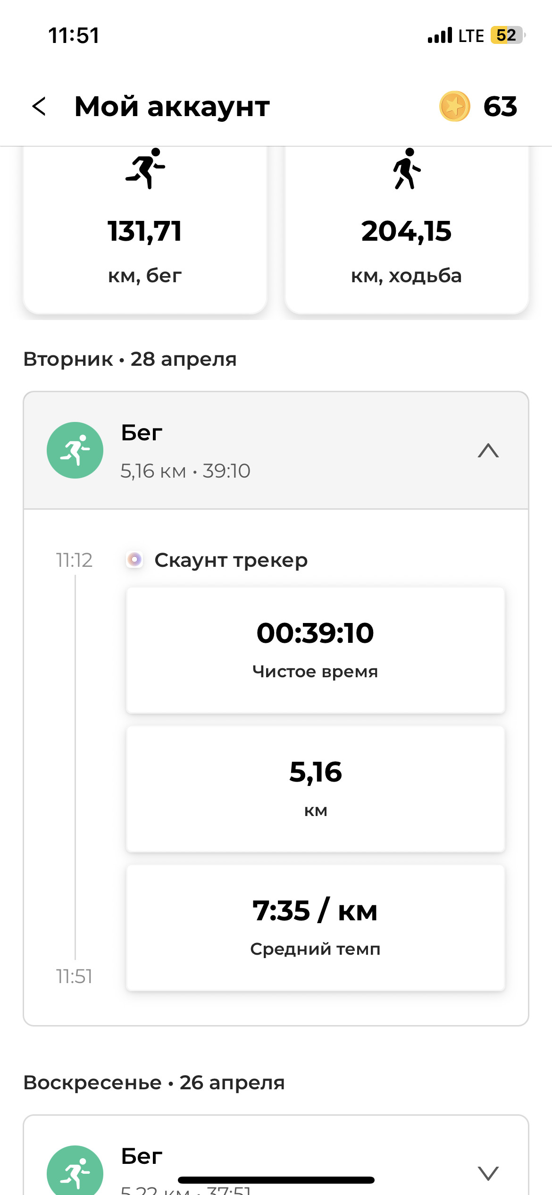Viewport: 552px width, 1195px height.
Task: Expand the Бег workout from 26 апреля
Action: [488, 1173]
